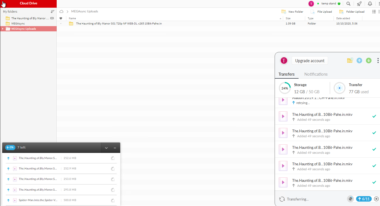Click the 252.9 MB transfer row
Image resolution: width=380 pixels, height=206 pixels.
[61, 169]
